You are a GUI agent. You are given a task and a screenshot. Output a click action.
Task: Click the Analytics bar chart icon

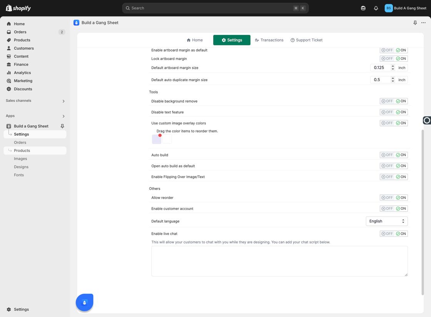(x=9, y=73)
